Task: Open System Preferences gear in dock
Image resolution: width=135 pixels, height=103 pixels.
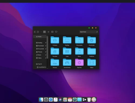Action: click(46, 100)
